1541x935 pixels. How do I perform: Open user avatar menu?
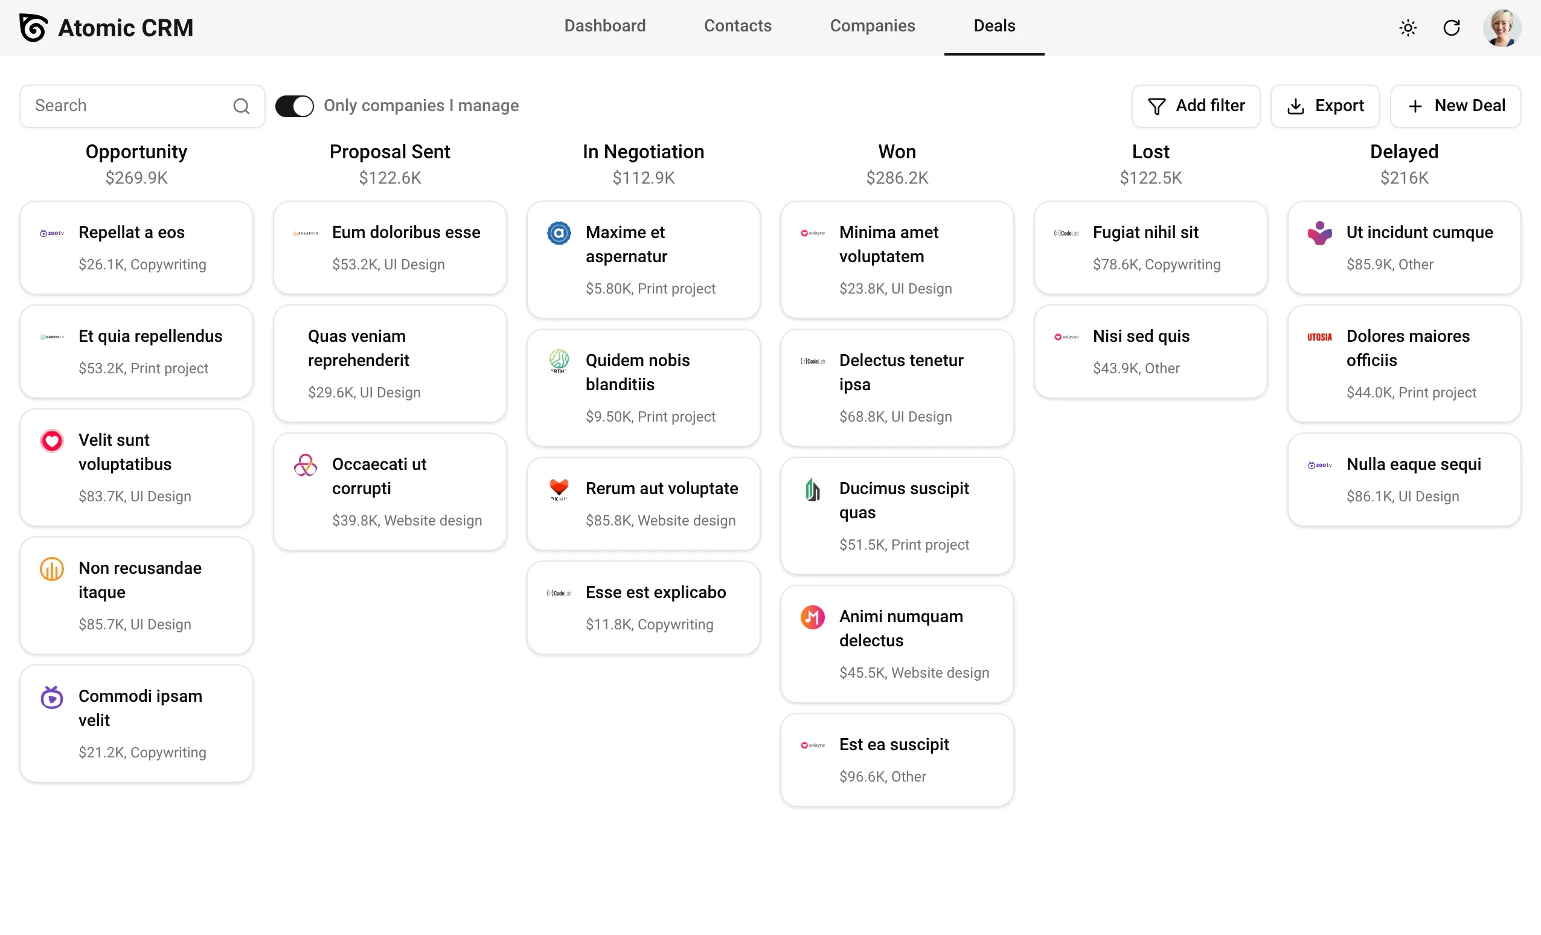[x=1501, y=28]
